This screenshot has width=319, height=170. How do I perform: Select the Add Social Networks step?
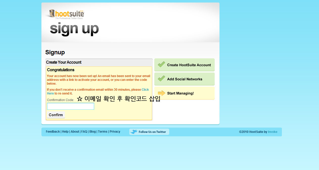(x=184, y=79)
